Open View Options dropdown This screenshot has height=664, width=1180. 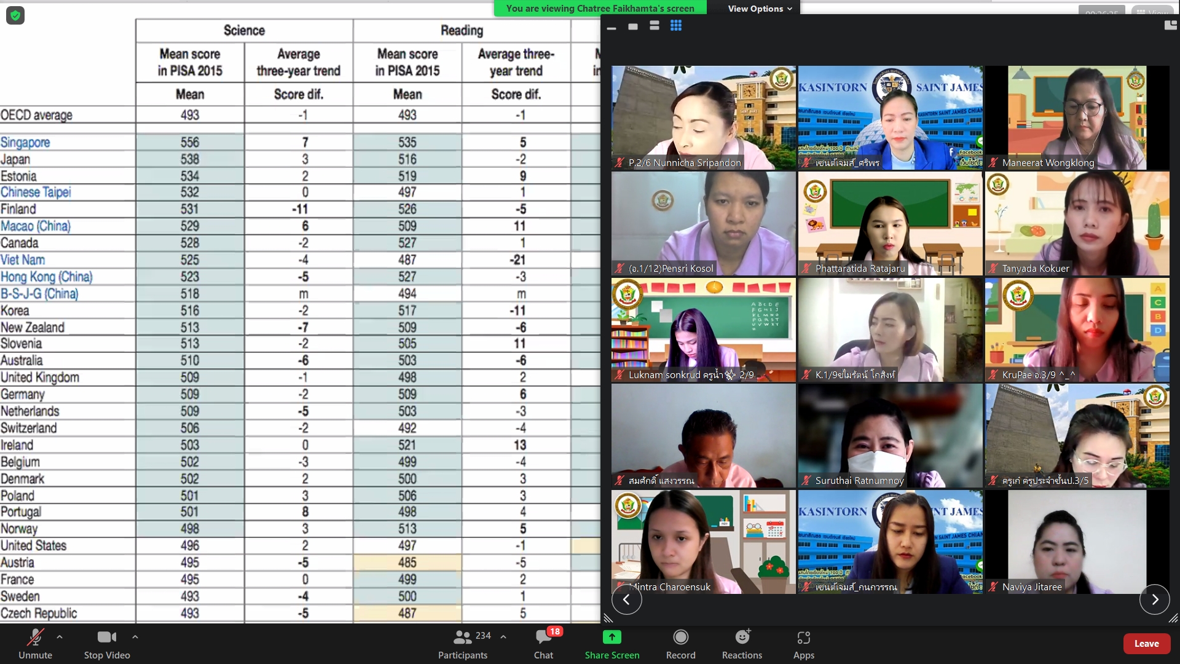[760, 9]
